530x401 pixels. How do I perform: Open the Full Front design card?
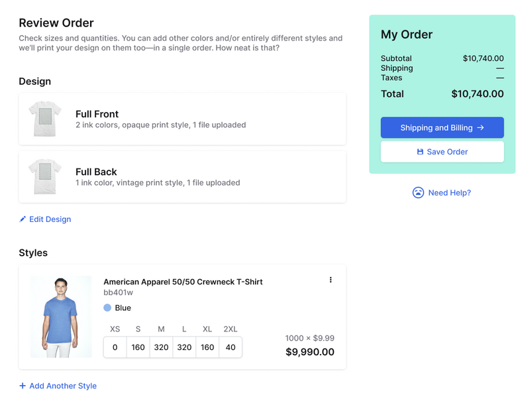click(182, 119)
